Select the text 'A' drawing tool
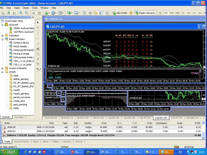The image size is (207, 155). (38, 59)
